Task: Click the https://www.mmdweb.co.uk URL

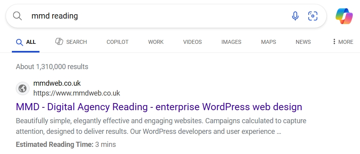Action: (x=77, y=93)
